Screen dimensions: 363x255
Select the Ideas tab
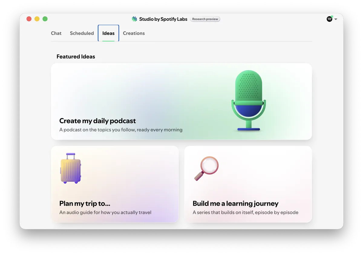[x=108, y=33]
